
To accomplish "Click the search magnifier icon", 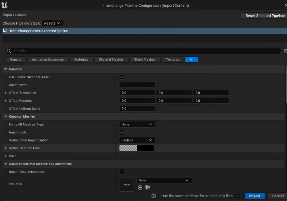I will tap(9, 51).
